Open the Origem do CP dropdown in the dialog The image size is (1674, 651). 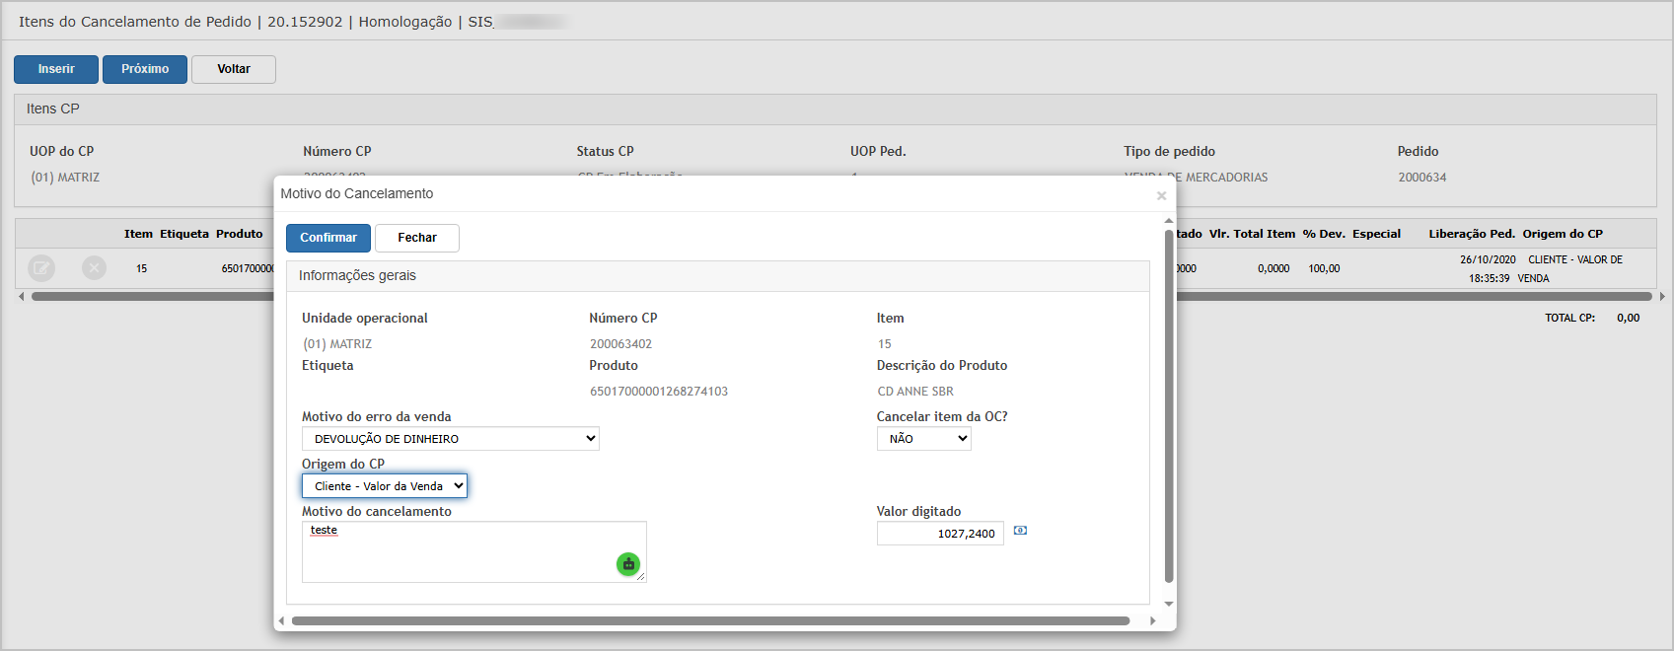coord(385,486)
